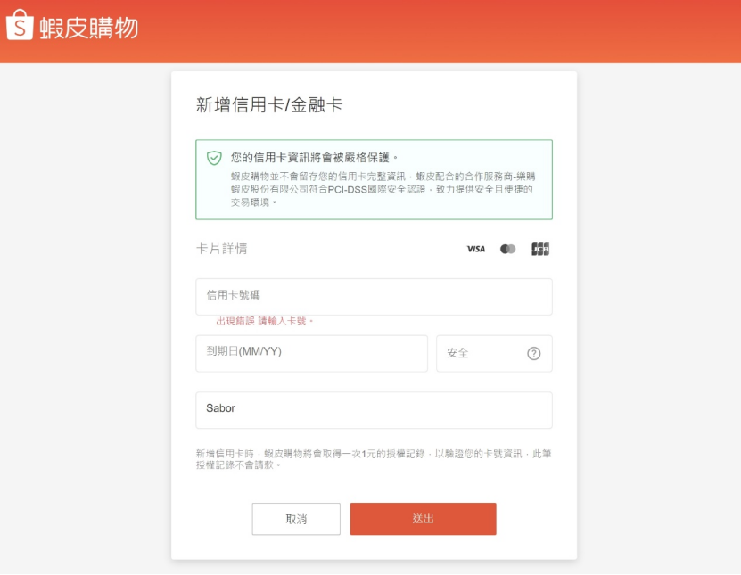Click the 卡片詳情 section label
This screenshot has height=575, width=741.
pyautogui.click(x=222, y=249)
